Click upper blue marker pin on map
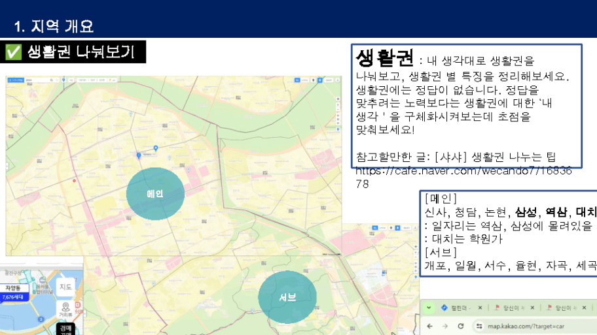Image resolution: width=597 pixels, height=335 pixels. click(x=156, y=148)
